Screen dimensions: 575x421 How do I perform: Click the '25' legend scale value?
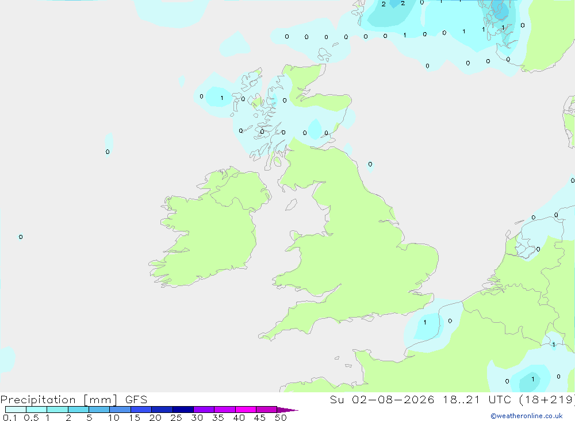point(176,418)
